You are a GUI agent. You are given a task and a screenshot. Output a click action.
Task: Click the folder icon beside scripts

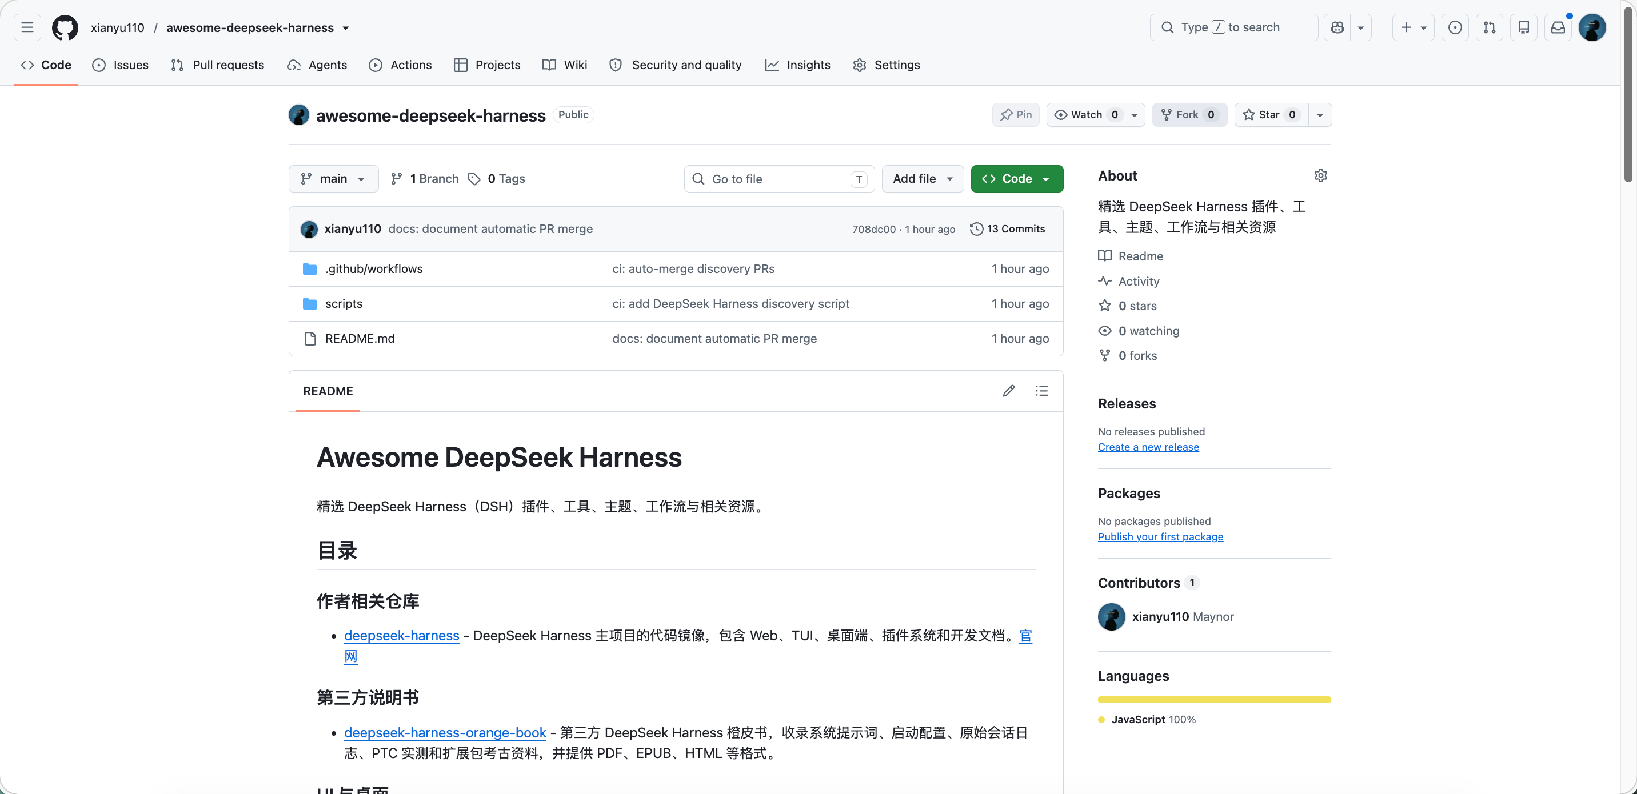310,304
